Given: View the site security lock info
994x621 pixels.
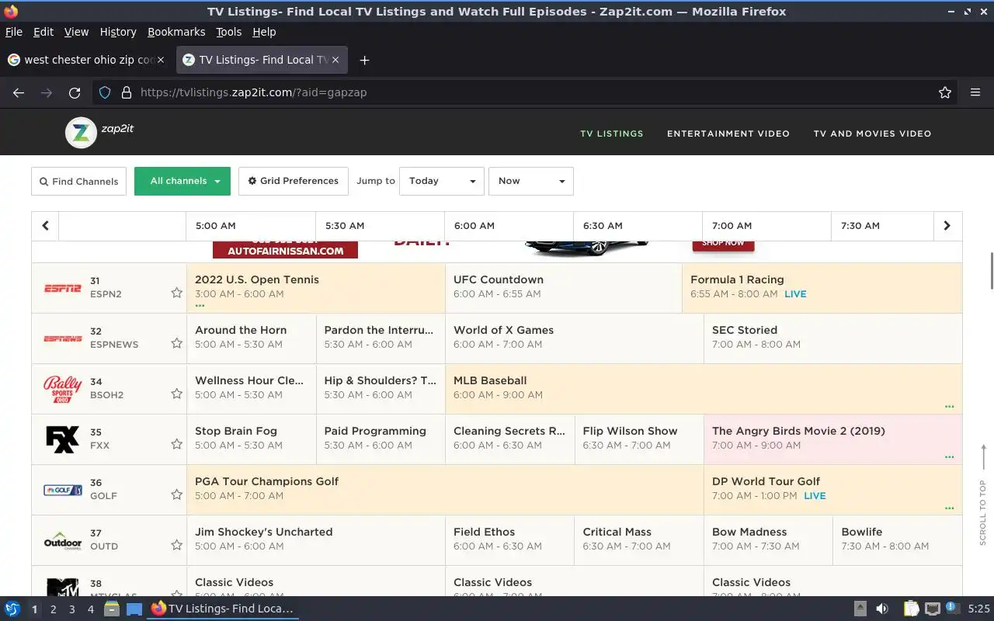Looking at the screenshot, I should (x=127, y=92).
